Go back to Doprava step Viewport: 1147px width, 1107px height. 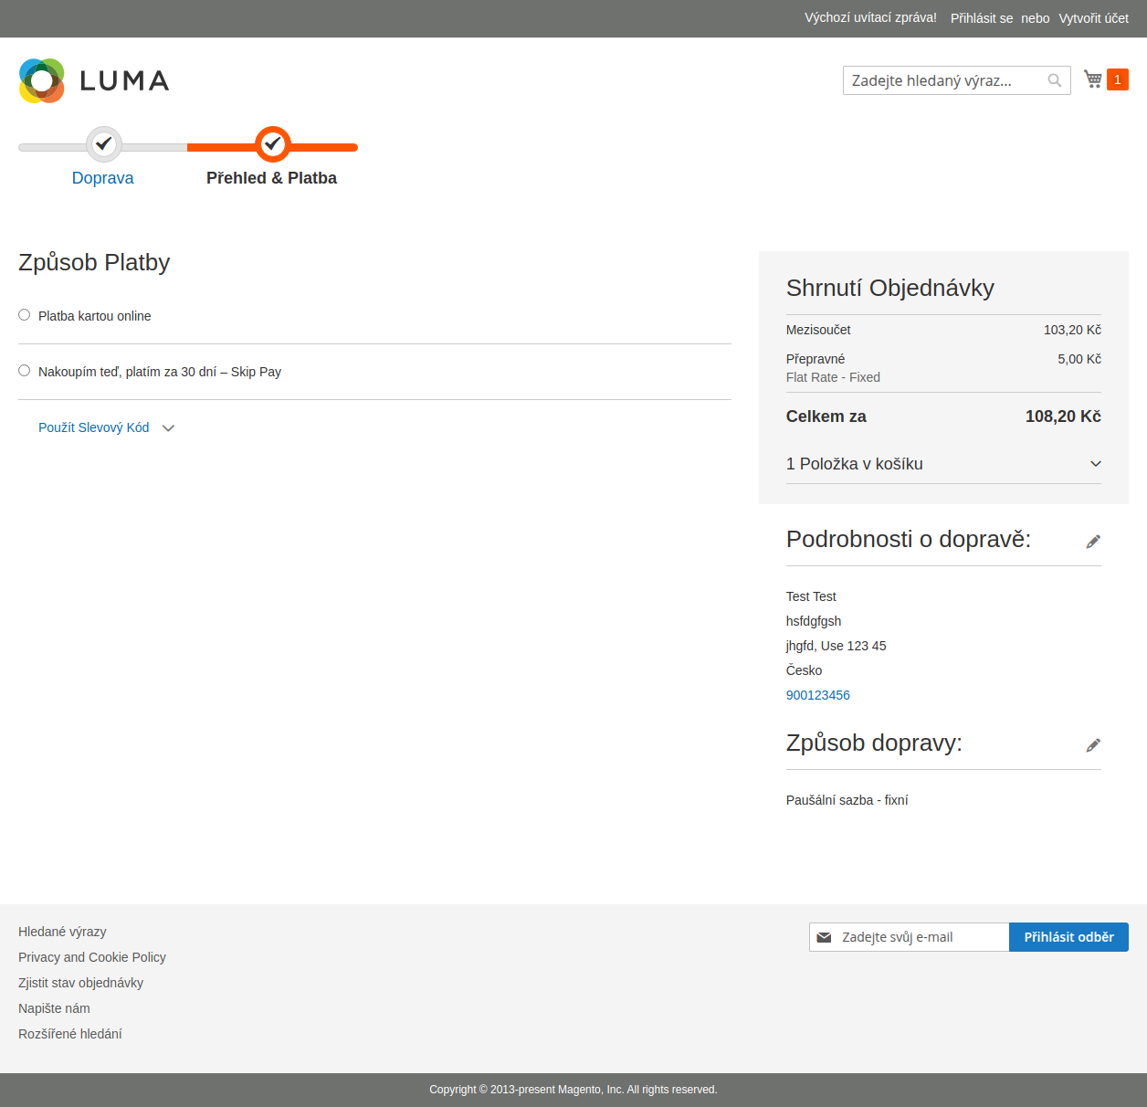coord(102,178)
